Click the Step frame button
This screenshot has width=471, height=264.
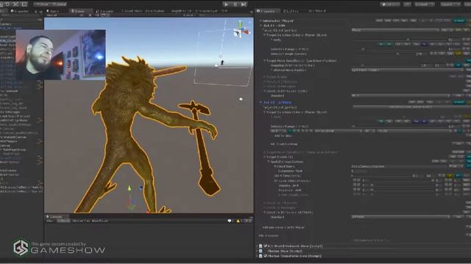point(244,4)
